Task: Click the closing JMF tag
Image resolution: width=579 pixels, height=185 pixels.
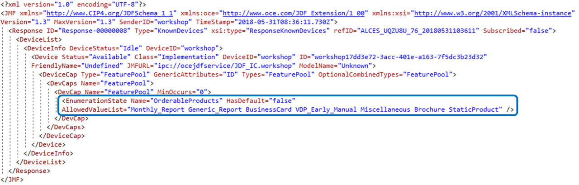Action: [x=11, y=180]
